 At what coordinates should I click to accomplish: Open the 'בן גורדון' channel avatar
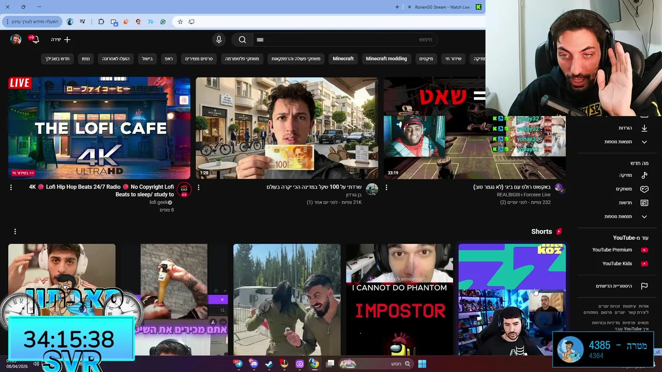tap(372, 190)
